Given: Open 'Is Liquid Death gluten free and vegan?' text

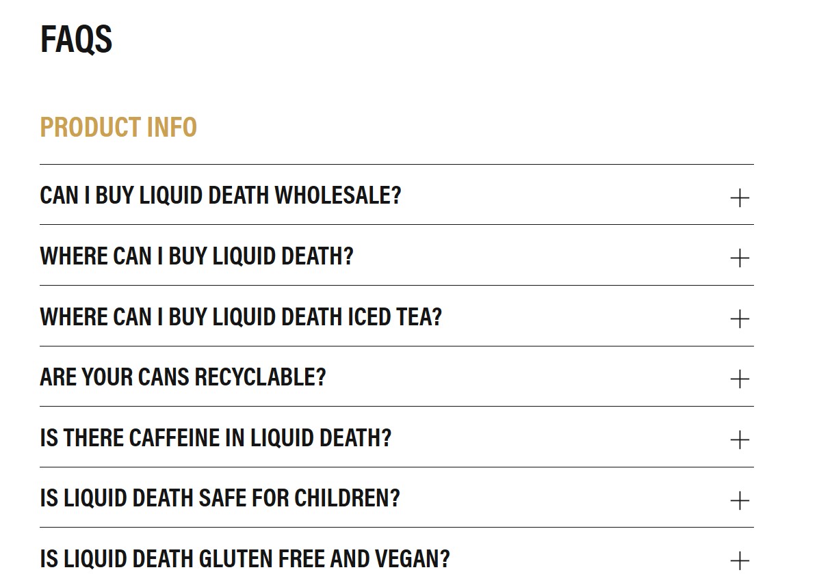Looking at the screenshot, I should [245, 559].
